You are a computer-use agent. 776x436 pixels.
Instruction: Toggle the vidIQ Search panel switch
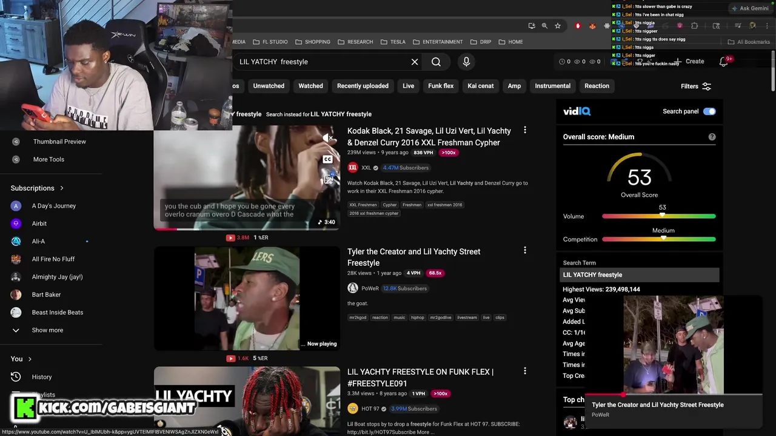[709, 111]
